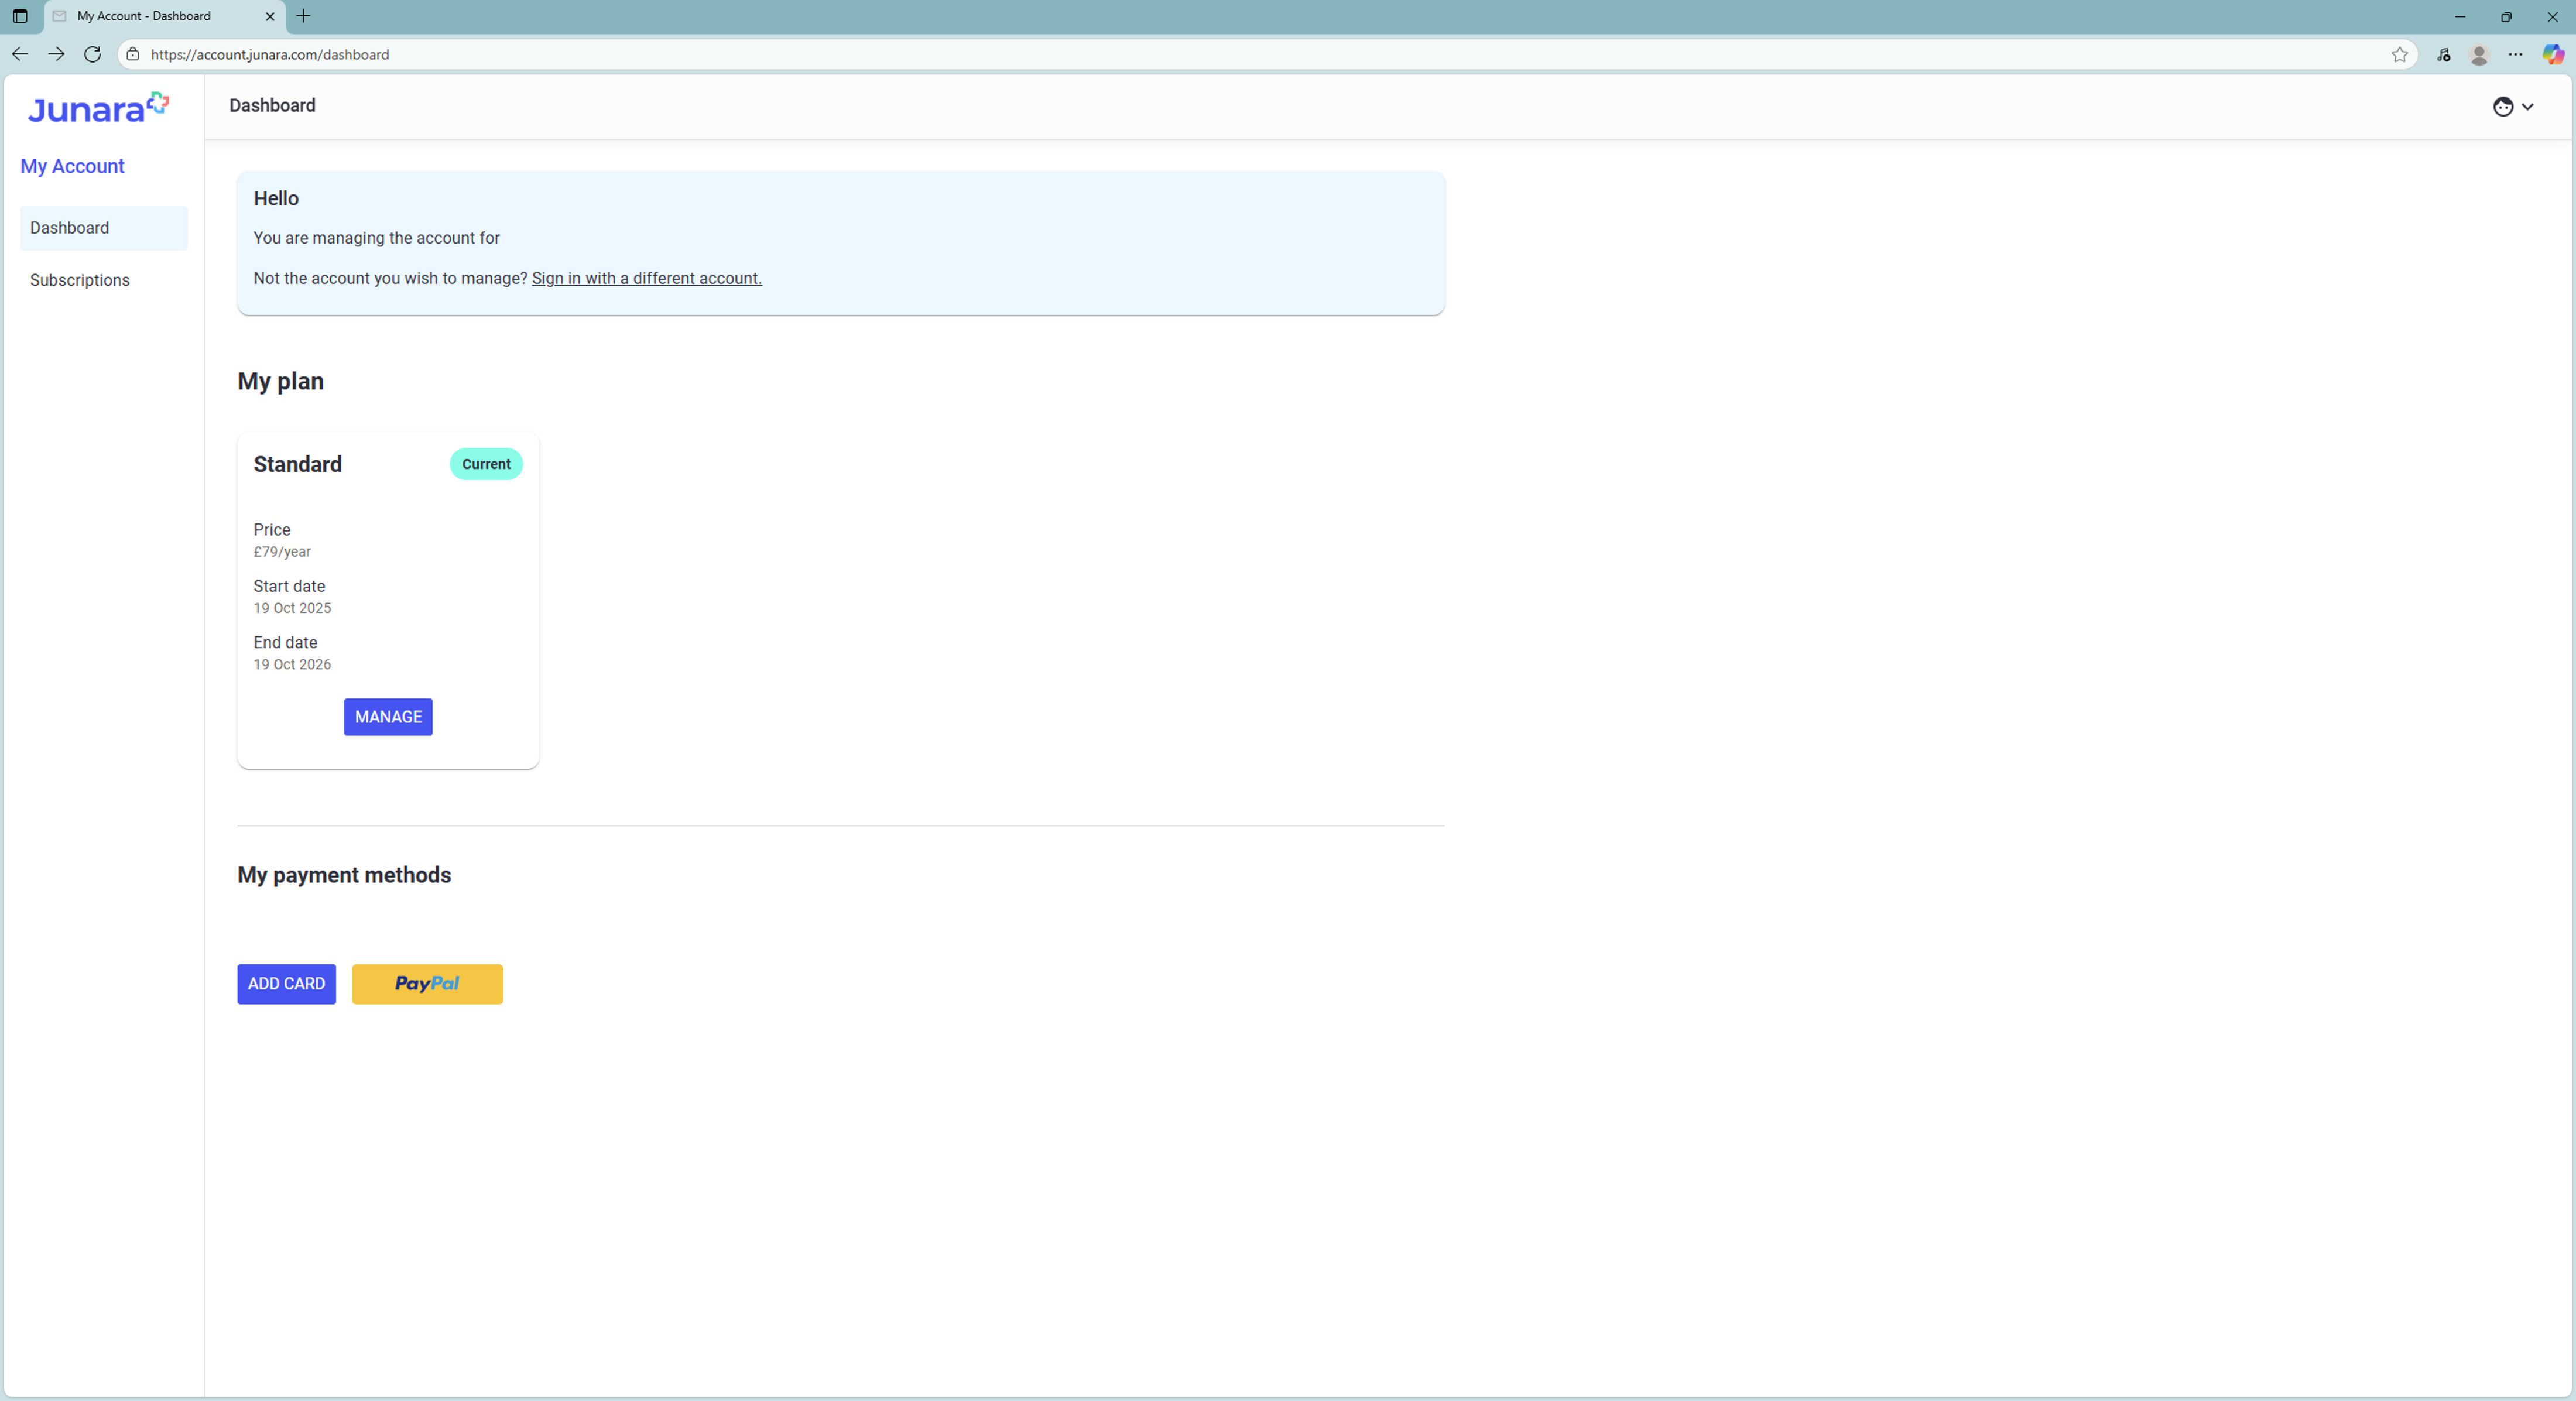Select Dashboard in the sidebar
2576x1401 pixels.
[104, 228]
